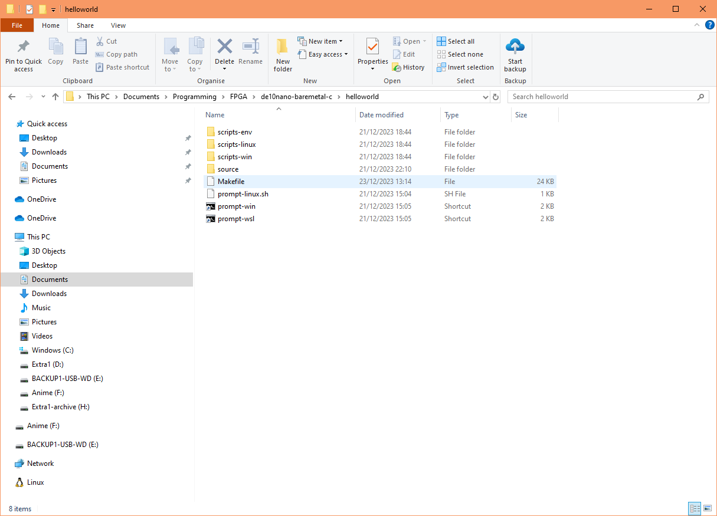The height and width of the screenshot is (516, 717).
Task: View the History of the selected file
Action: coord(409,67)
